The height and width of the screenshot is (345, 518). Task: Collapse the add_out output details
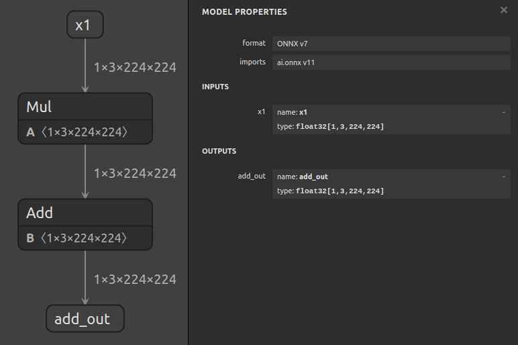pos(503,177)
